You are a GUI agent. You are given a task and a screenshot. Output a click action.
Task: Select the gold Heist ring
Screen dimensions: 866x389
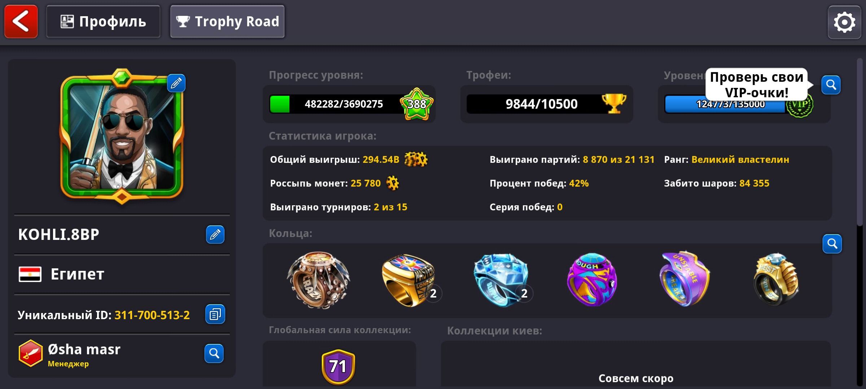pyautogui.click(x=777, y=280)
